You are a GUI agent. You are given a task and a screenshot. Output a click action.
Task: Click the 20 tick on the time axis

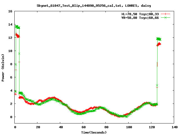38,127
